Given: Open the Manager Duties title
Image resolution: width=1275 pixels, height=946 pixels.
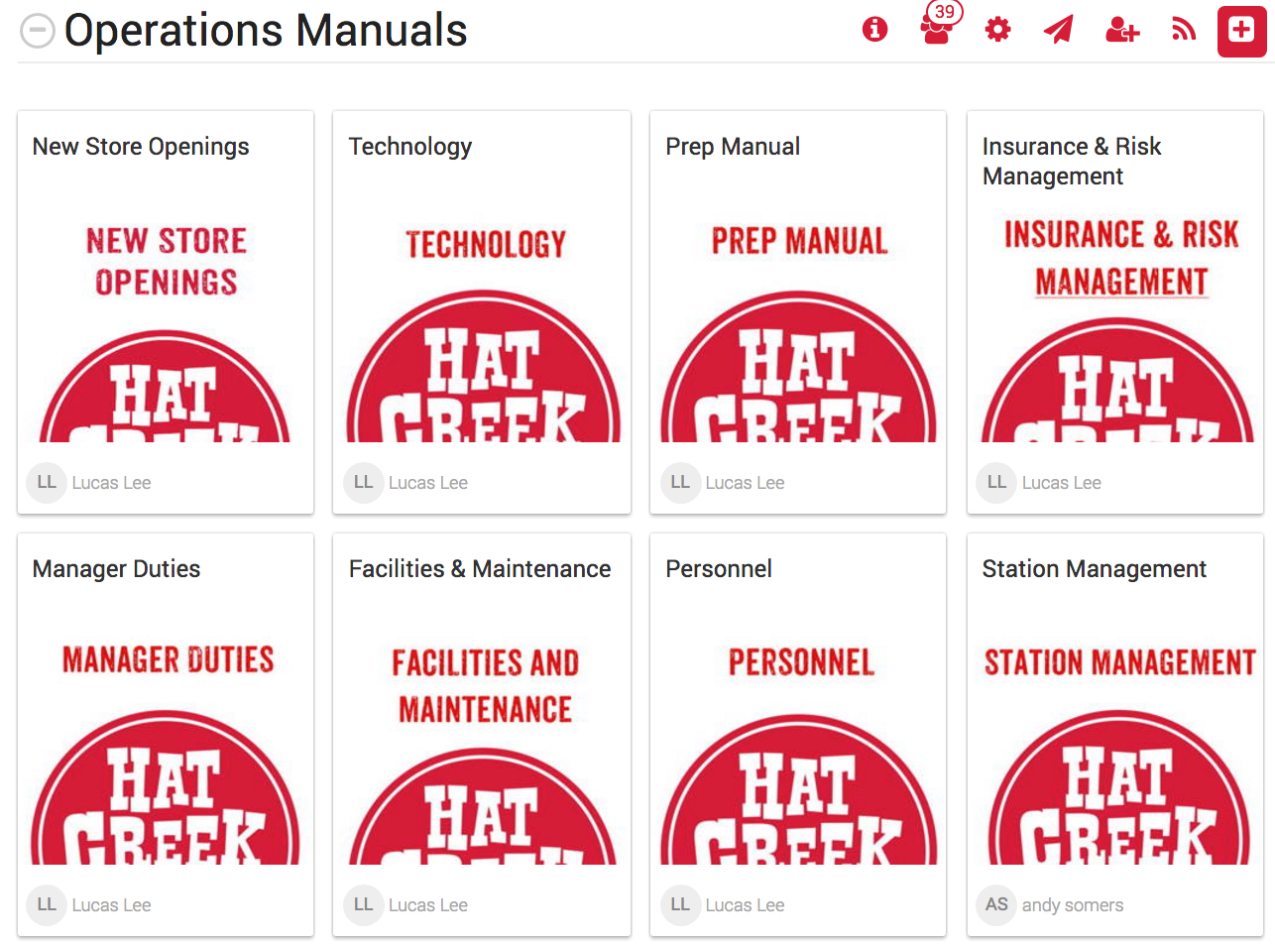Looking at the screenshot, I should 117,569.
